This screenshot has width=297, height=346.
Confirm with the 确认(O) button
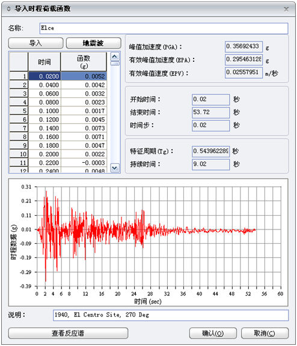click(213, 333)
